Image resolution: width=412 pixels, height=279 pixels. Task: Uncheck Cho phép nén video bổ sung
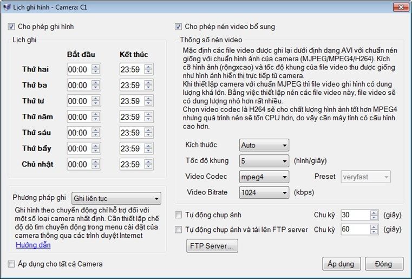(x=178, y=27)
